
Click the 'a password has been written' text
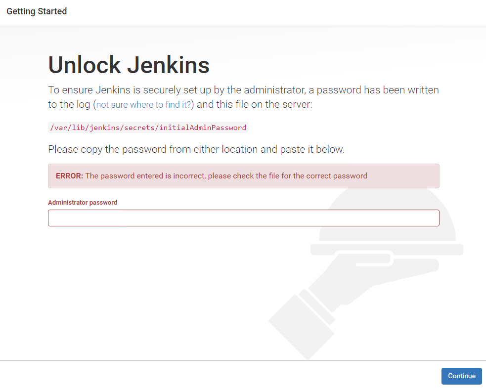point(374,90)
